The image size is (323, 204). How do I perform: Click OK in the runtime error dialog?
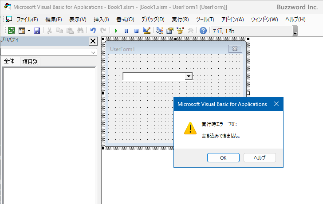pos(223,158)
